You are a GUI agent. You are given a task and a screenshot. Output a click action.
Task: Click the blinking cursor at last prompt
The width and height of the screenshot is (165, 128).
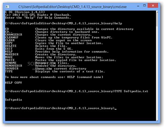click(x=116, y=109)
